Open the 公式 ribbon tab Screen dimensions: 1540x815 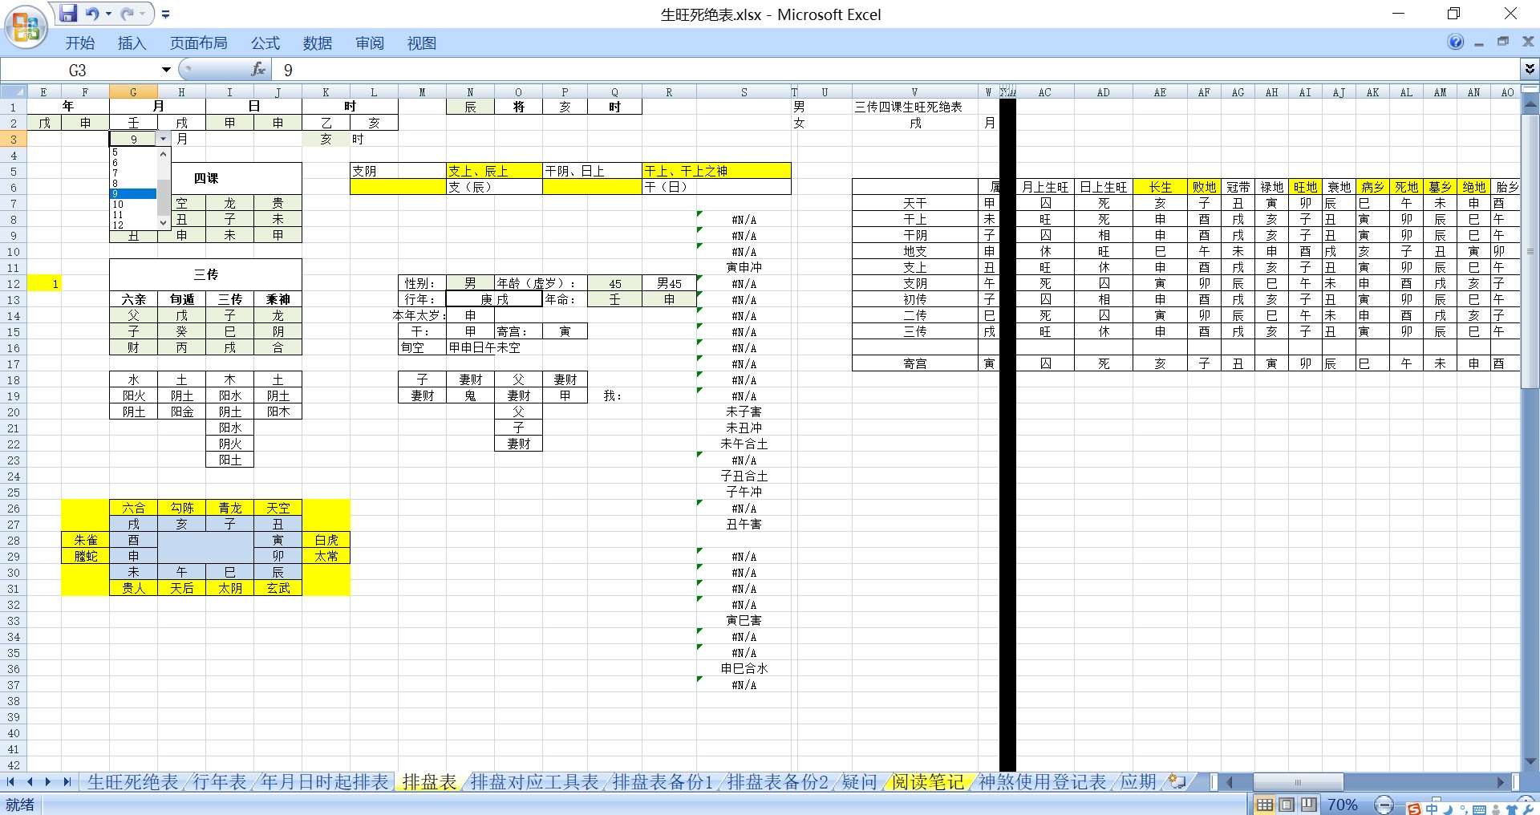(265, 43)
